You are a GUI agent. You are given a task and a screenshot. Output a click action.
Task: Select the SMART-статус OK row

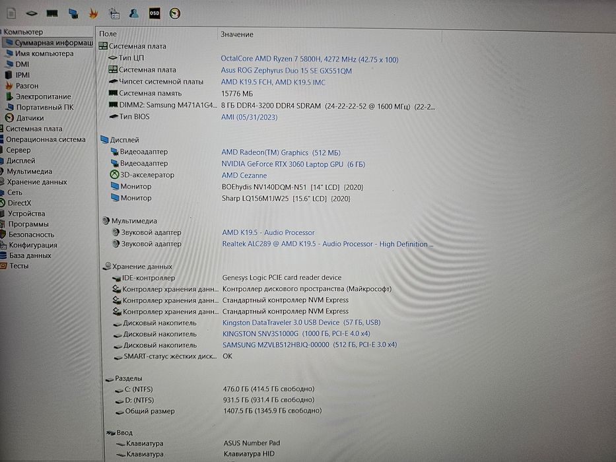[x=172, y=356]
